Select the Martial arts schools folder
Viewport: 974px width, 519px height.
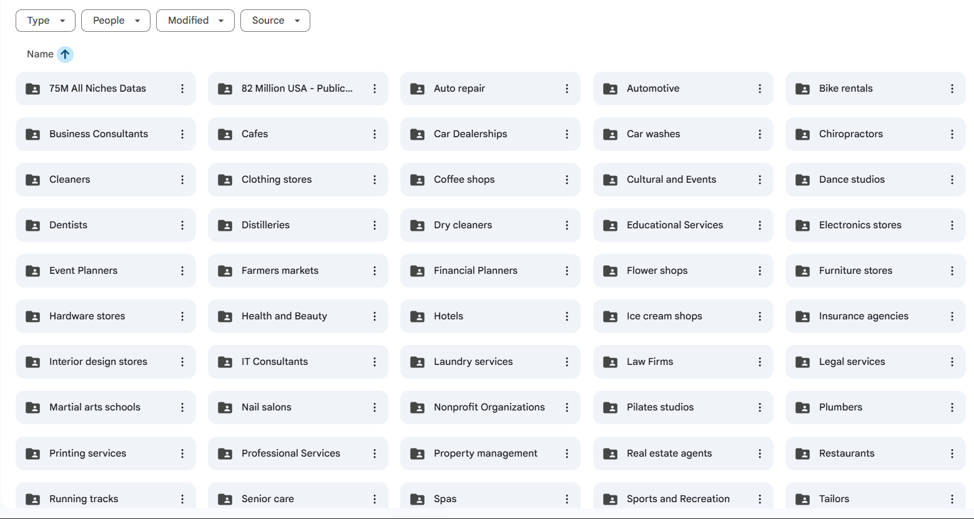coord(106,407)
